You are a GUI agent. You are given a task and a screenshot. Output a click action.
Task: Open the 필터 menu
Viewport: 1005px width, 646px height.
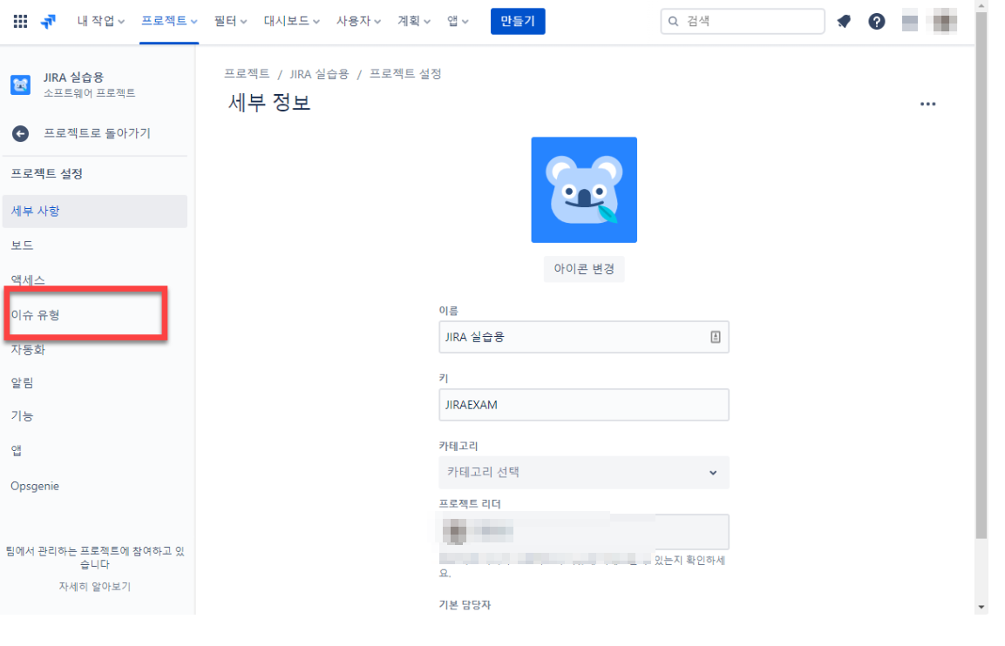pos(230,21)
